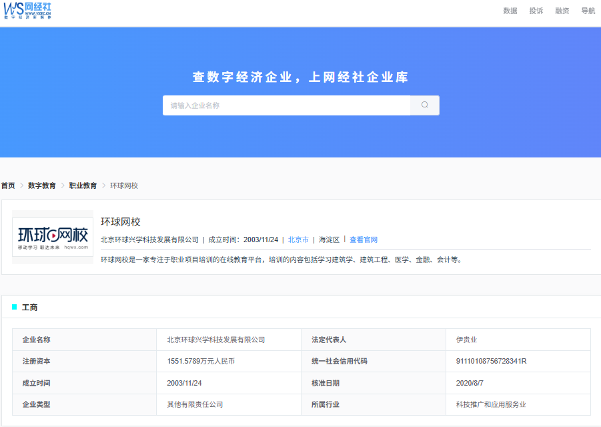This screenshot has height=427, width=601.
Task: Click the 北京市 location link
Action: point(298,240)
